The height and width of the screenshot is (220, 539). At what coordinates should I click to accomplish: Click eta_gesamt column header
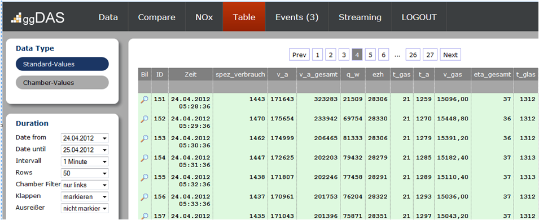pyautogui.click(x=492, y=74)
